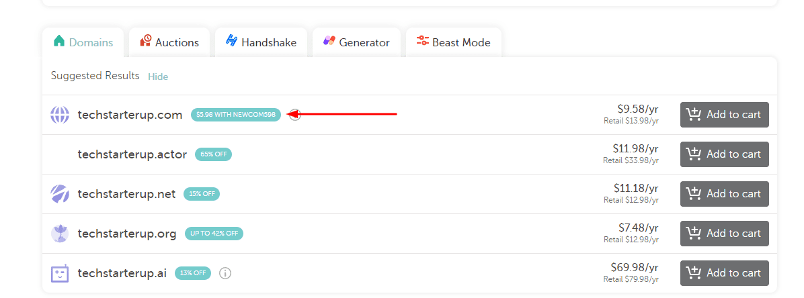Viewport: 804px width, 298px height.
Task: Click the globe icon beside techstarterup.com
Action: (x=59, y=115)
